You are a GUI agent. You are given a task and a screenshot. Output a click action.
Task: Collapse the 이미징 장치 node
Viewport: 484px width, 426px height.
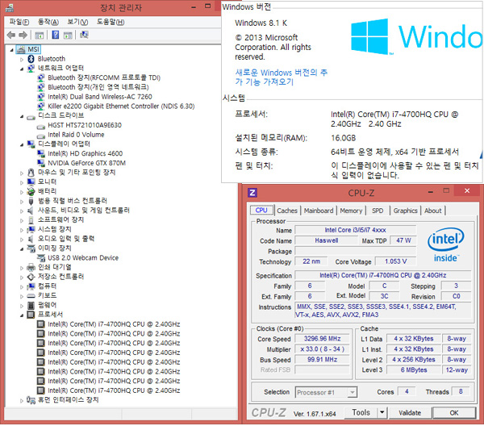coord(22,249)
